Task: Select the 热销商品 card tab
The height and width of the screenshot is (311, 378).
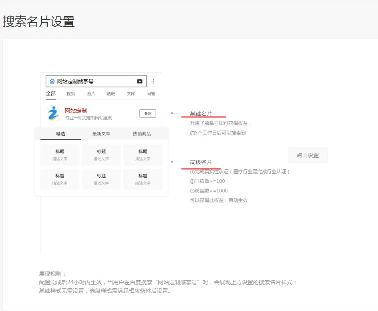Action: coord(142,134)
